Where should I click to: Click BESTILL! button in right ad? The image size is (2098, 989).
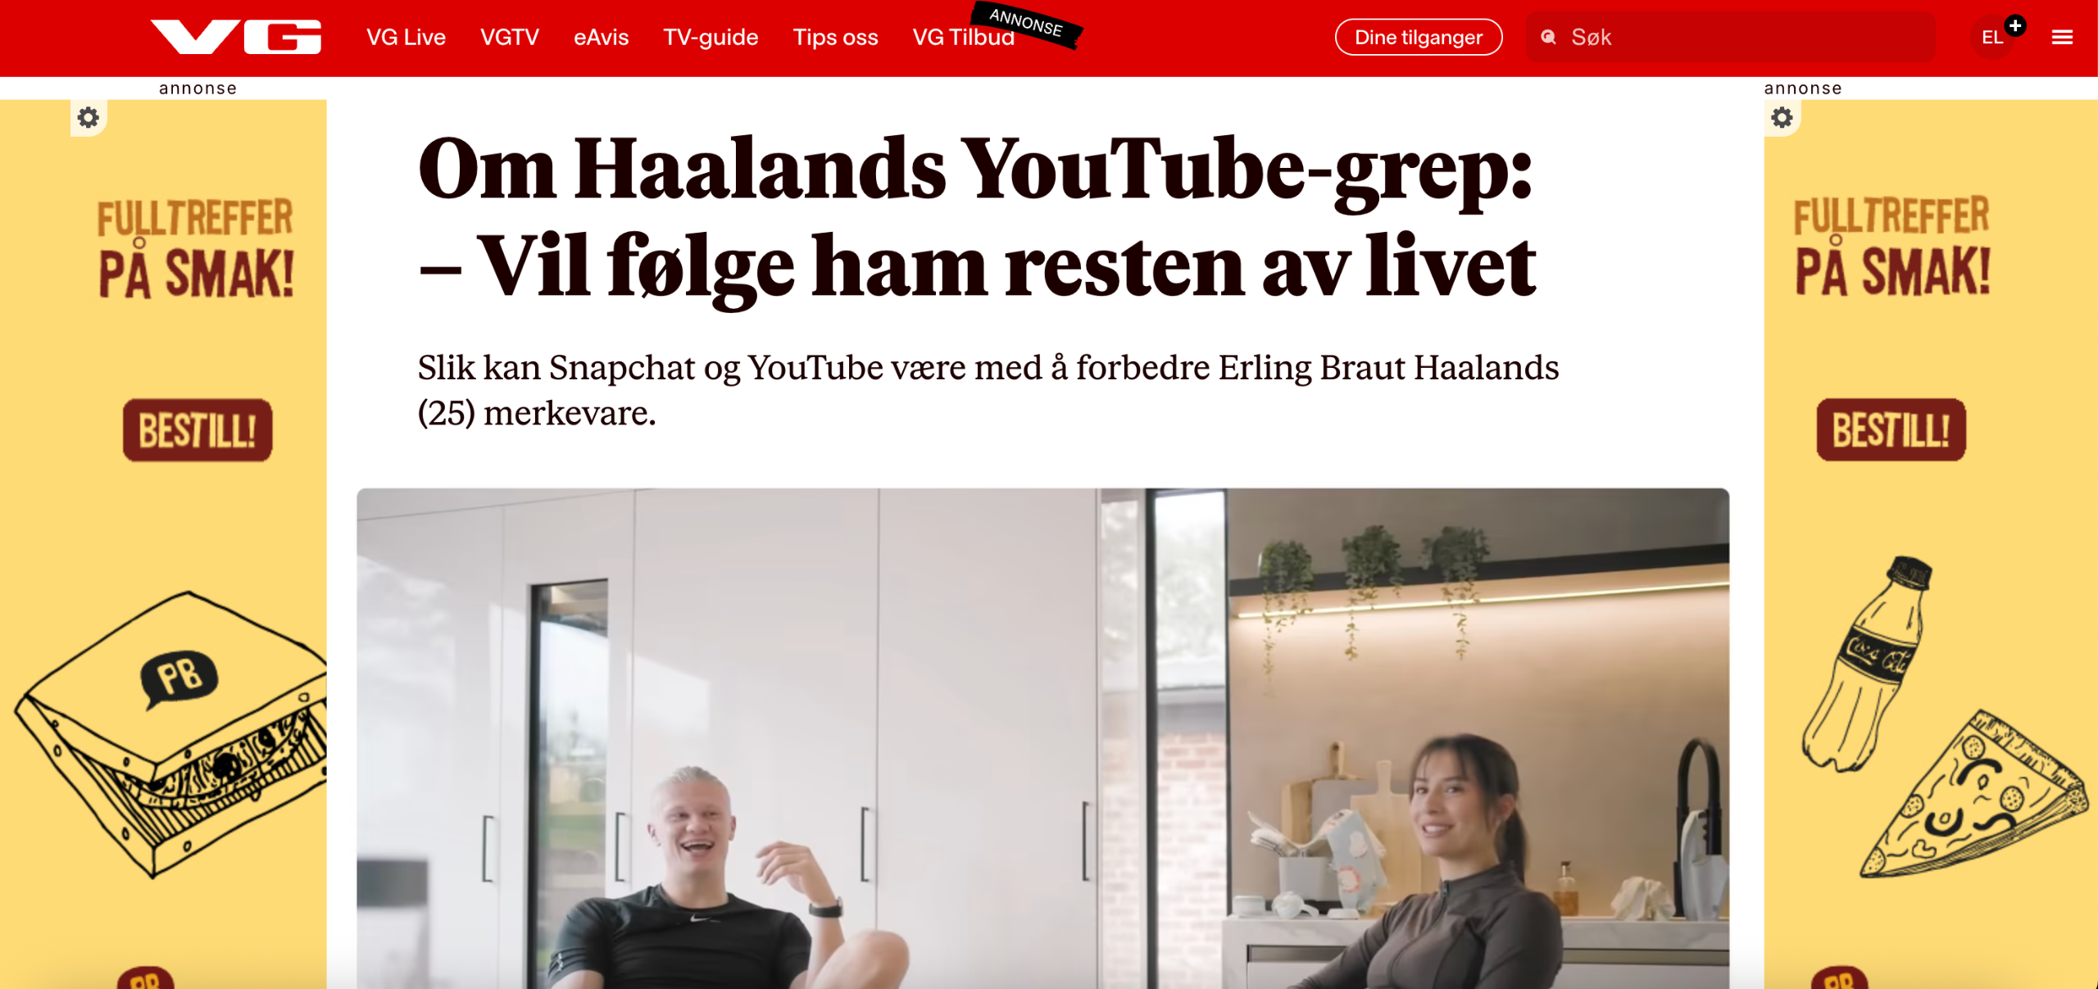coord(1891,430)
